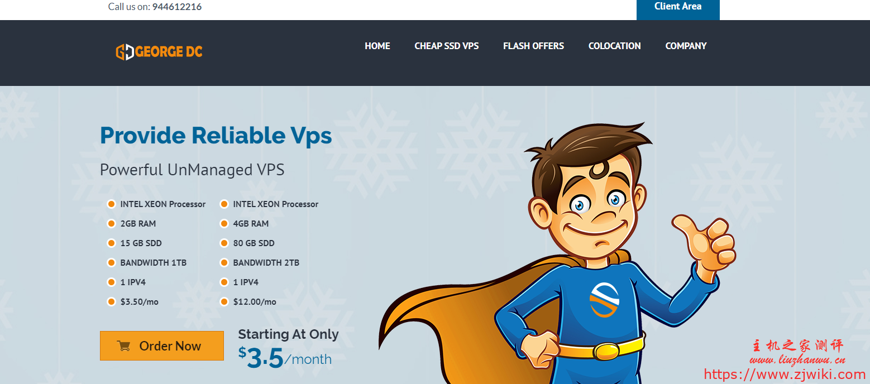Screen dimensions: 870x384
Task: Click the Order Now button
Action: [x=162, y=345]
